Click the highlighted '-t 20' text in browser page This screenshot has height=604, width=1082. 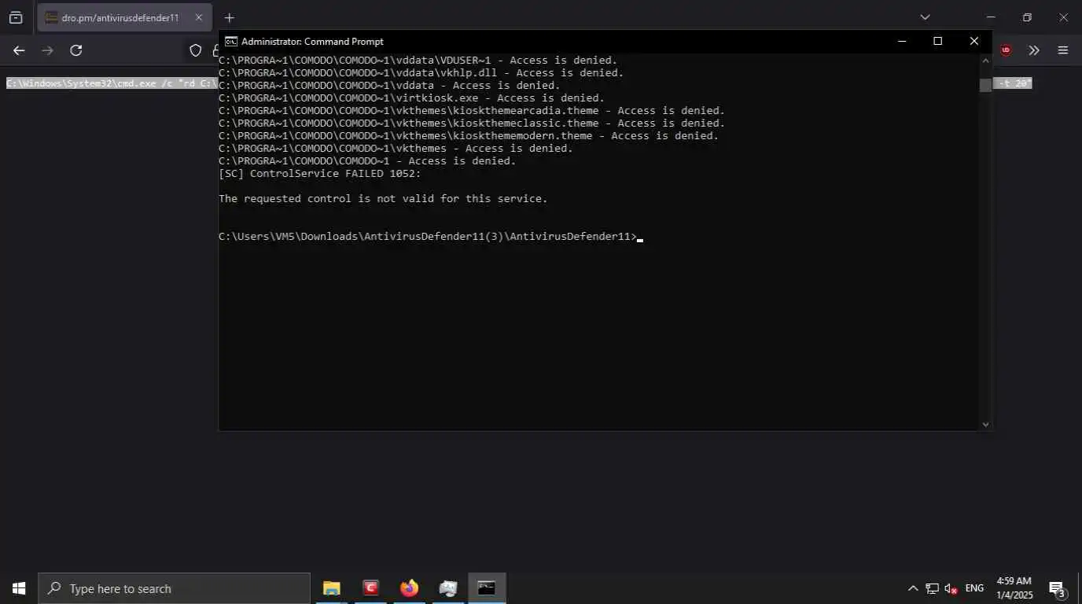point(1014,83)
